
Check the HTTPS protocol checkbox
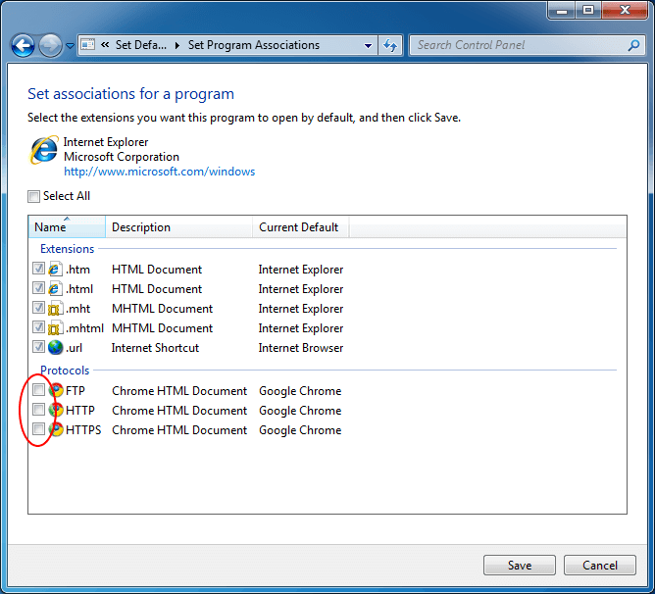click(38, 429)
